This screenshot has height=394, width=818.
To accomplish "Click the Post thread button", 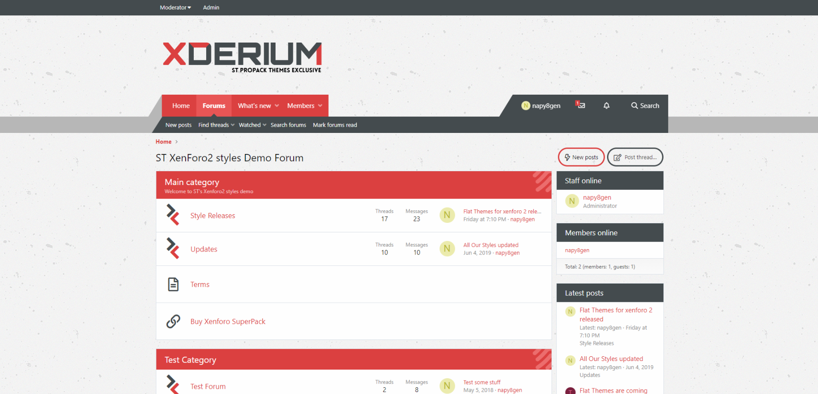I will (x=635, y=157).
